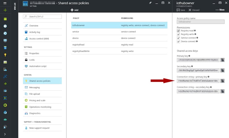
Task: Open the green circle icon in sidebar
Action: click(x=5, y=105)
